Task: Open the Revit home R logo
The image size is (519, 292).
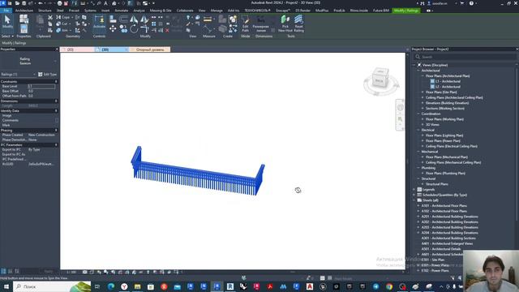Action: tap(3, 3)
